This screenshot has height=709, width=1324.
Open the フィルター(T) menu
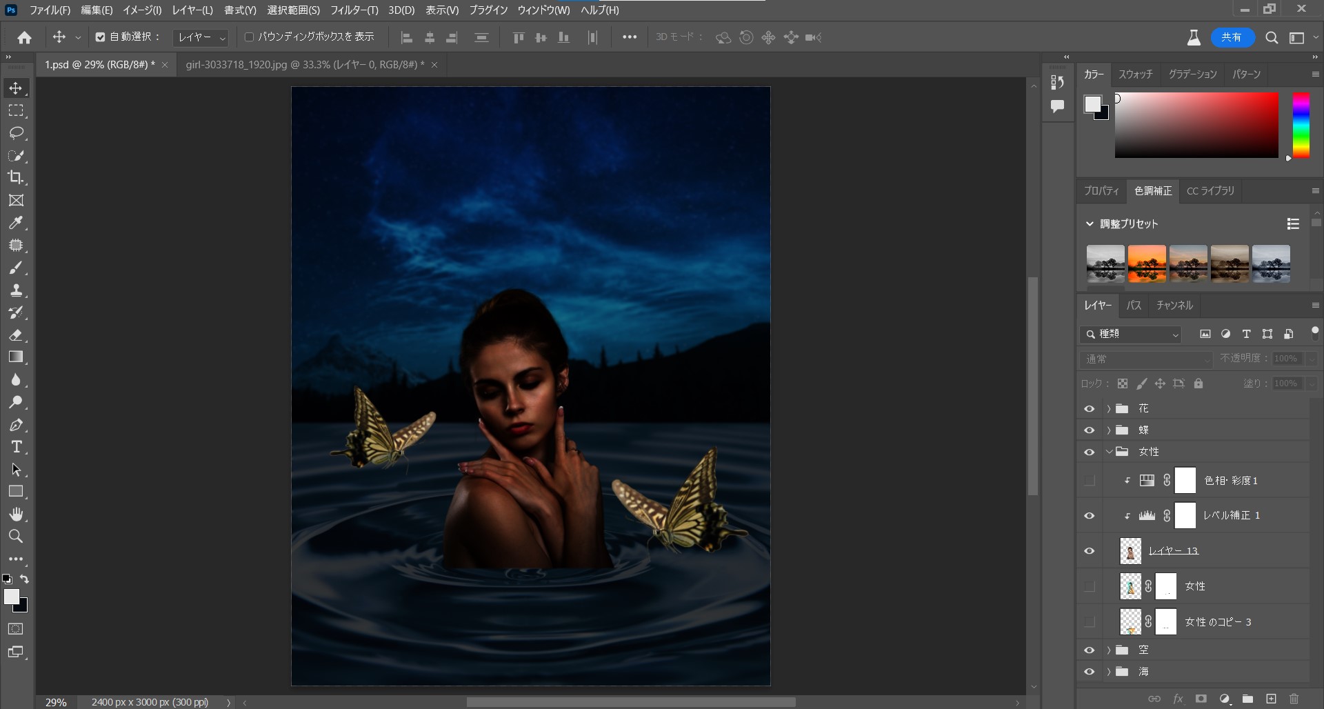click(x=354, y=10)
